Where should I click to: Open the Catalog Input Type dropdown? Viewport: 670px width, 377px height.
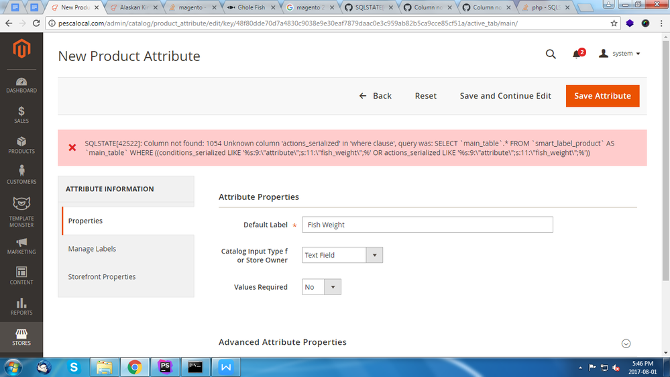point(342,255)
